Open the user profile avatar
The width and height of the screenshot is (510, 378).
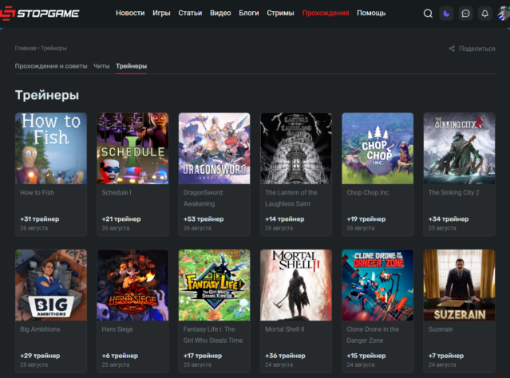pos(504,14)
